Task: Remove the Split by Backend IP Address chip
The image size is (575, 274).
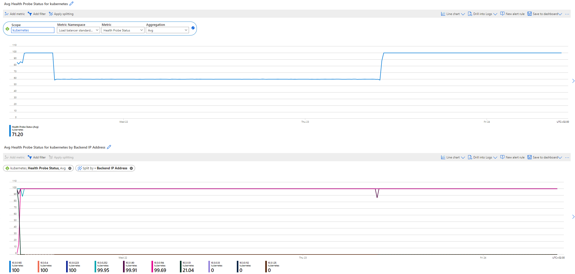Action: 131,168
